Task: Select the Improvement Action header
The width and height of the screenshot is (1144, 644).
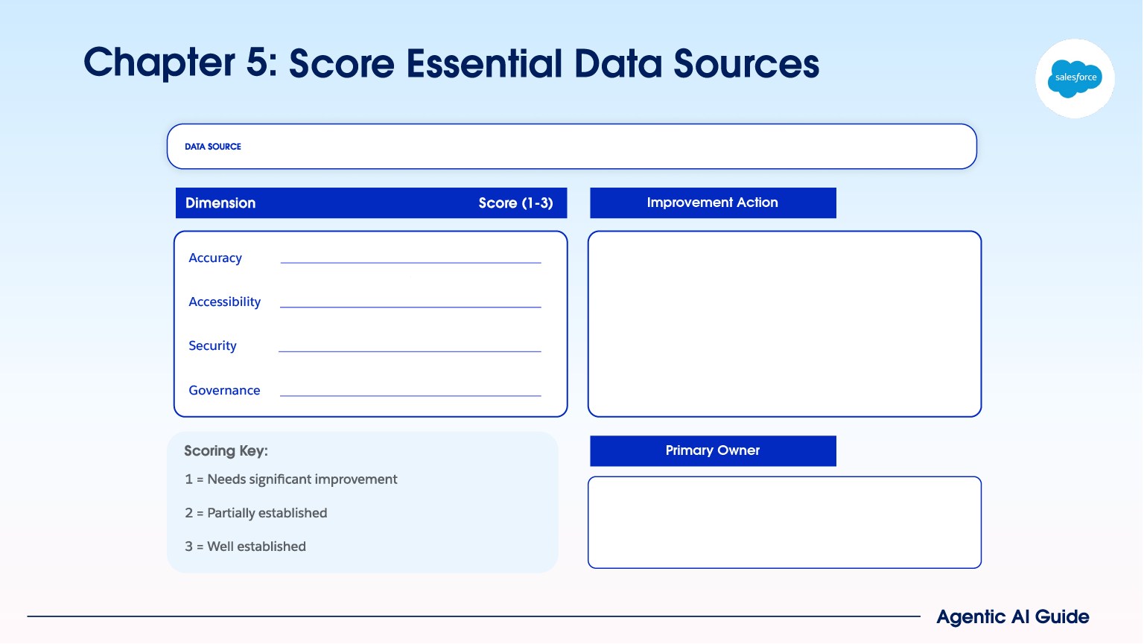Action: [713, 203]
